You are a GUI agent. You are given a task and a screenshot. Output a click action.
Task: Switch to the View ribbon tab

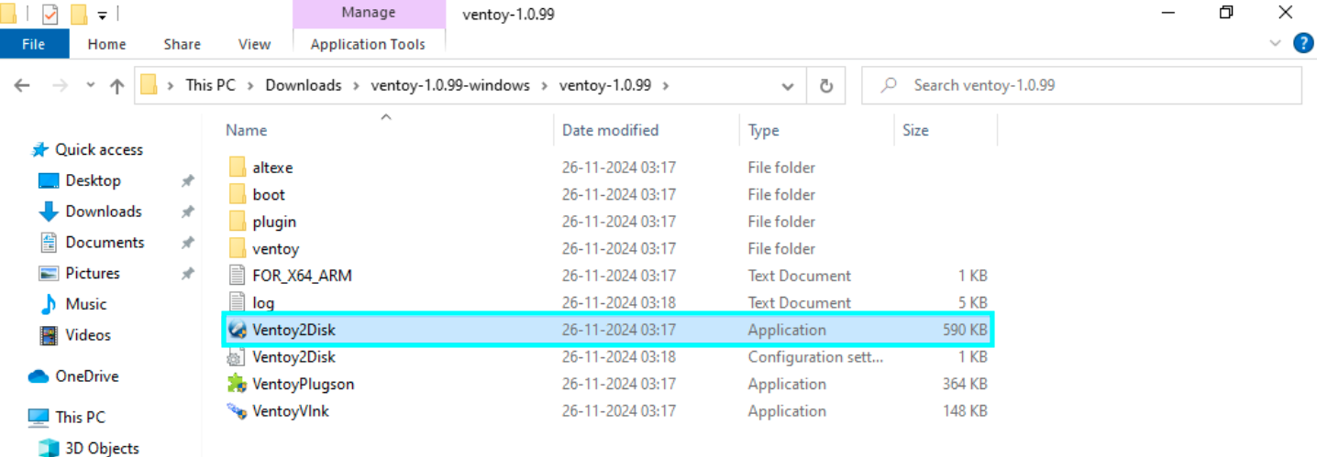[x=254, y=44]
